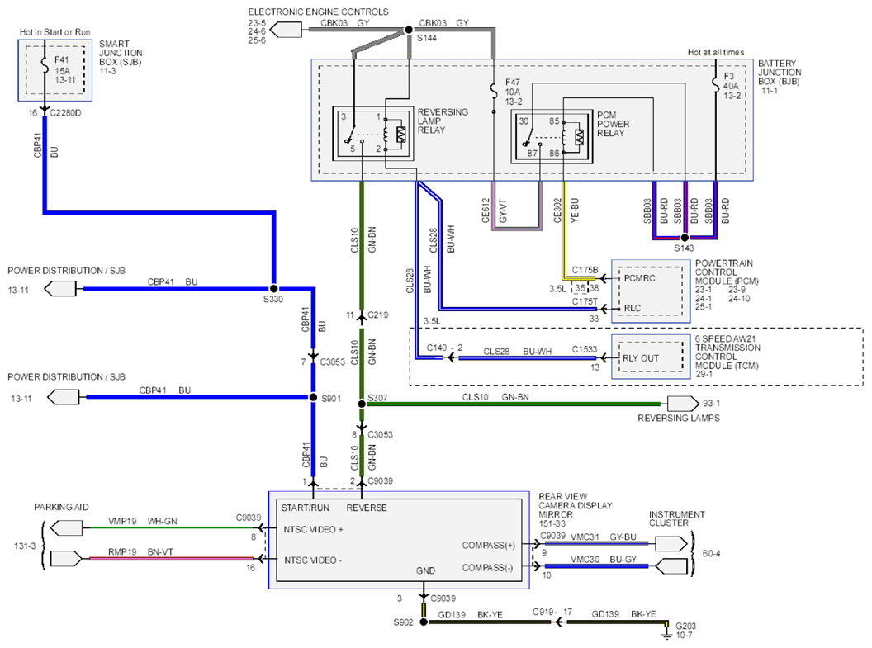Click the ground symbol at G203
The width and height of the screenshot is (872, 648).
[666, 633]
